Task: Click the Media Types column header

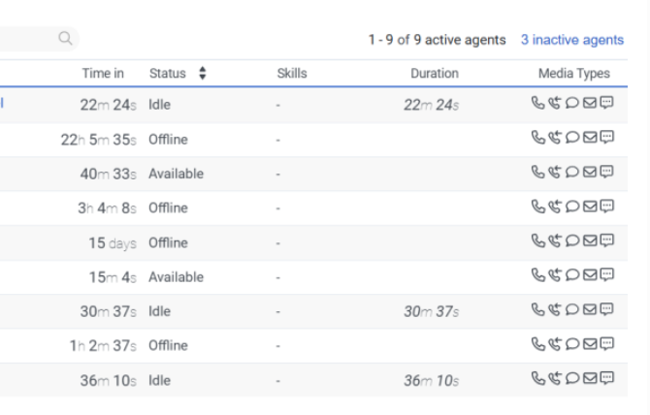Action: pos(573,74)
